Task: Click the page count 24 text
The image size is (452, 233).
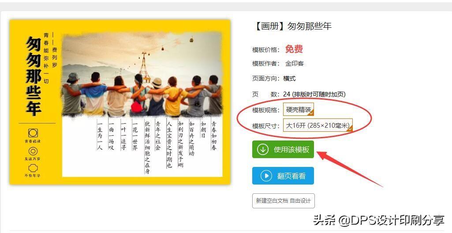Action: pos(287,94)
